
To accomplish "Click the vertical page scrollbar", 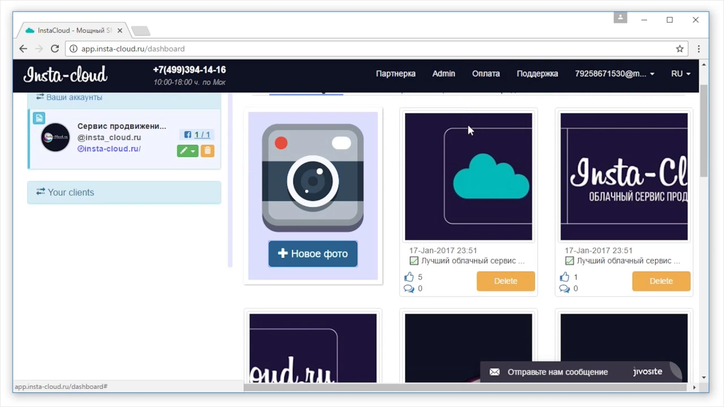I will (x=704, y=131).
